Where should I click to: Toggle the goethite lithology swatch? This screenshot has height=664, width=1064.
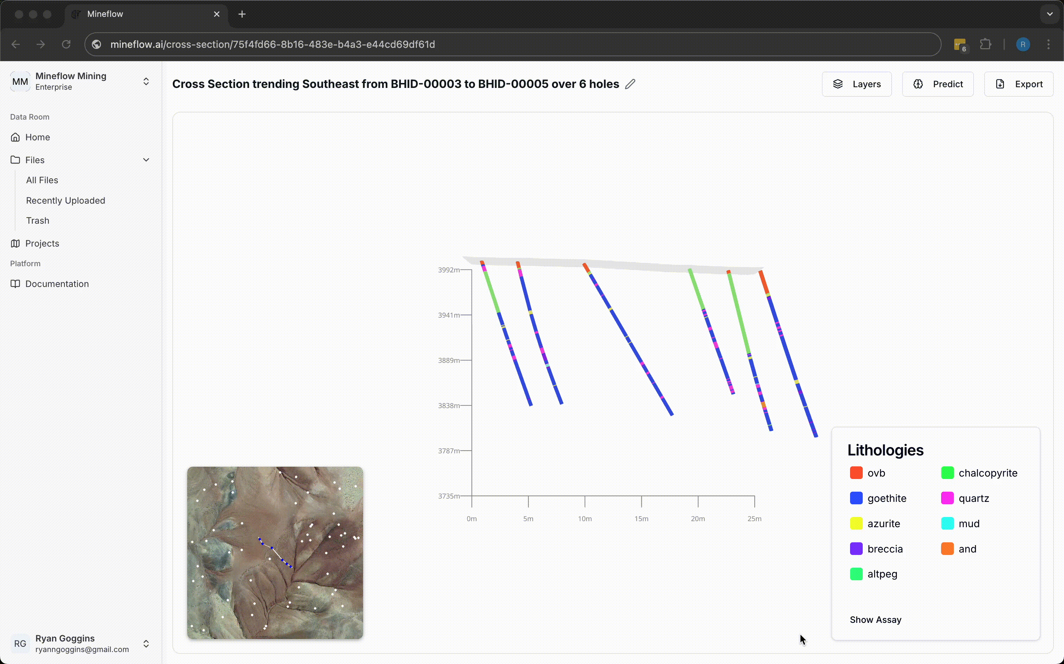click(x=856, y=498)
